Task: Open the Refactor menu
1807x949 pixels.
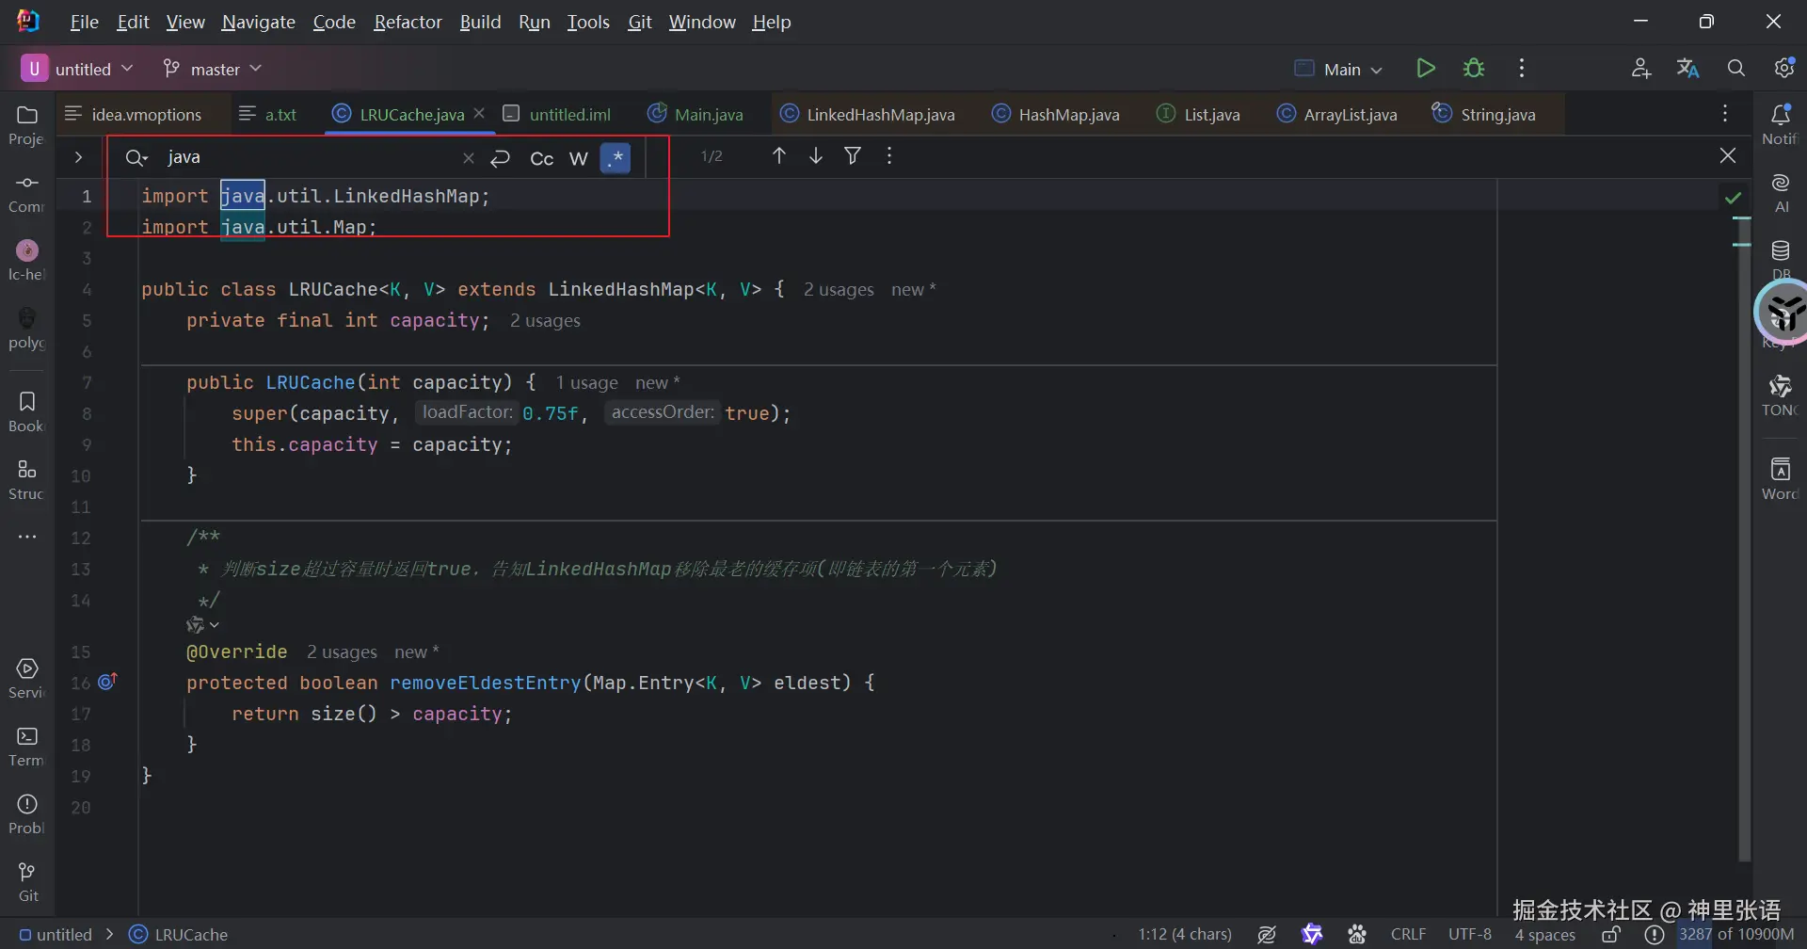Action: point(408,22)
